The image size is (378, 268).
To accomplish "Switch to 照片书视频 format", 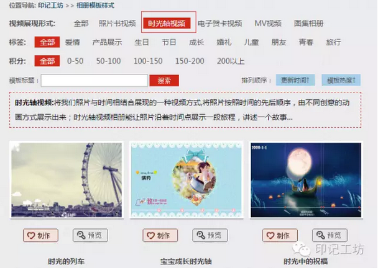I will (117, 24).
